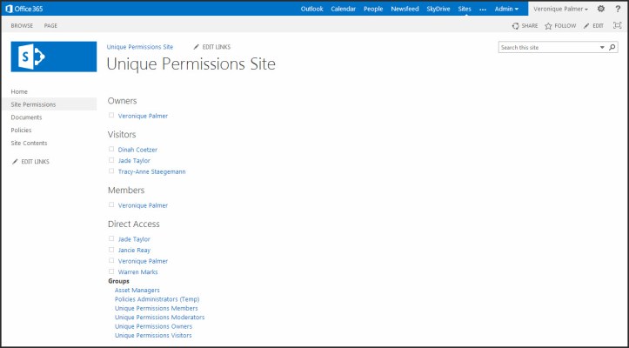Open Site Contents in left navigation
This screenshot has height=348, width=629.
(29, 143)
